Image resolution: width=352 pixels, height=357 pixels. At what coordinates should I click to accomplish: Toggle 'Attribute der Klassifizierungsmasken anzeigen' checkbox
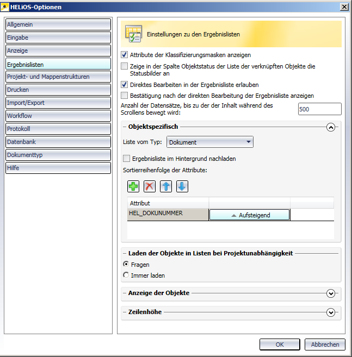click(x=124, y=55)
